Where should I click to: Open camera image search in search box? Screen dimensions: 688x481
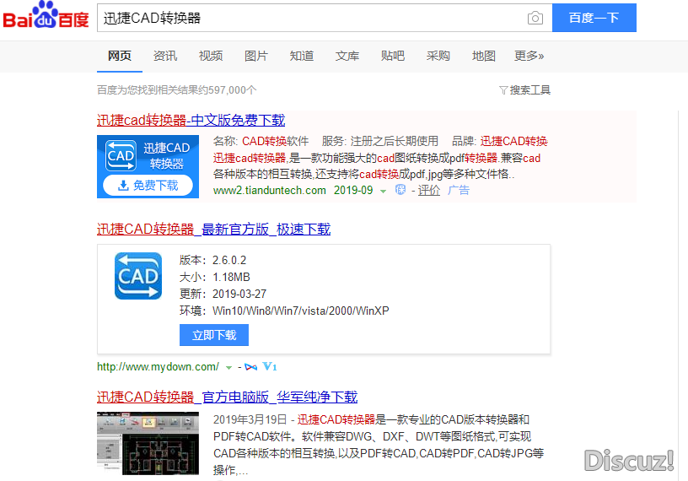pos(535,18)
